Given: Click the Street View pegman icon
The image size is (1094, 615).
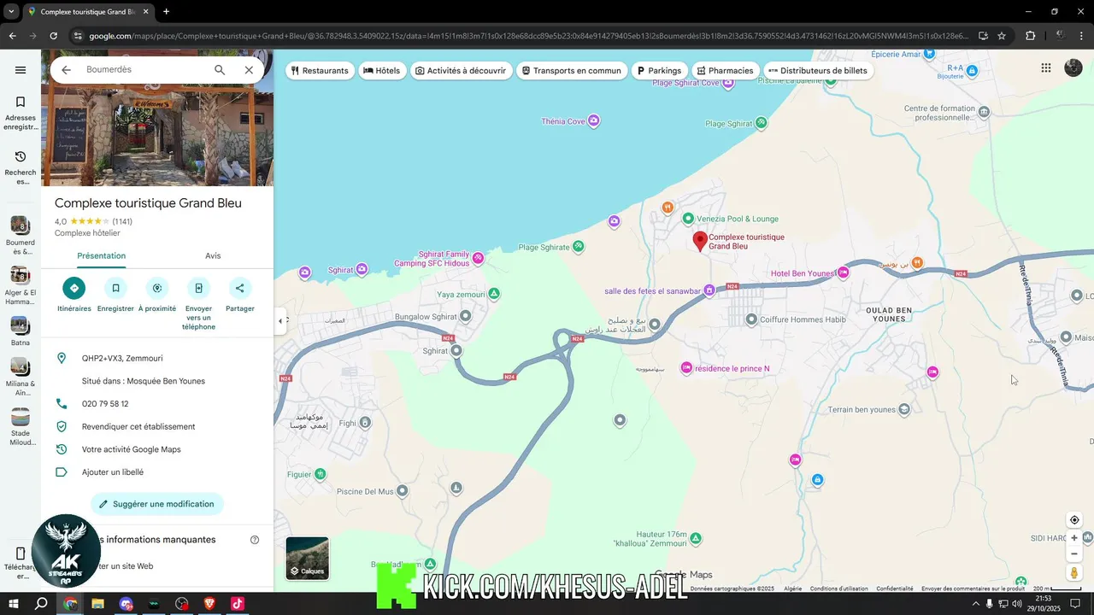Looking at the screenshot, I should pyautogui.click(x=1074, y=572).
